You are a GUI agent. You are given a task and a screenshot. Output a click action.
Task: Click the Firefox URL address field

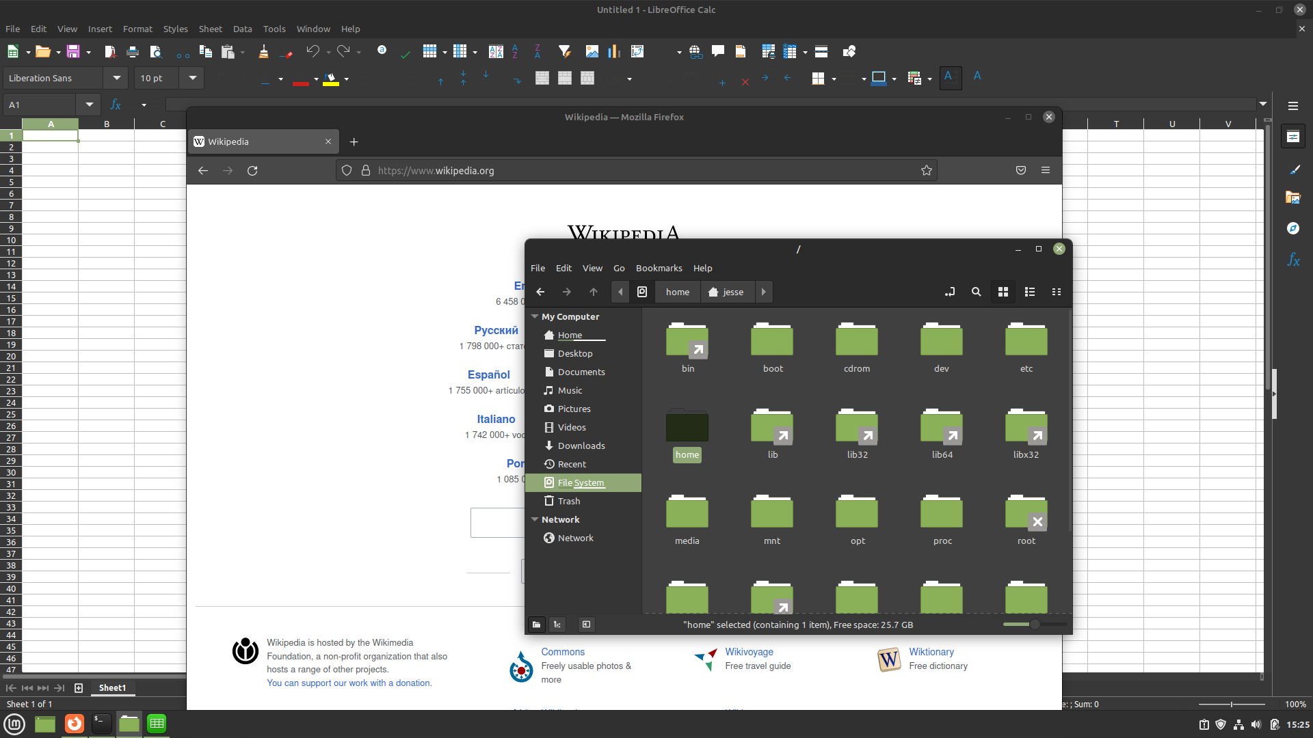(636, 171)
